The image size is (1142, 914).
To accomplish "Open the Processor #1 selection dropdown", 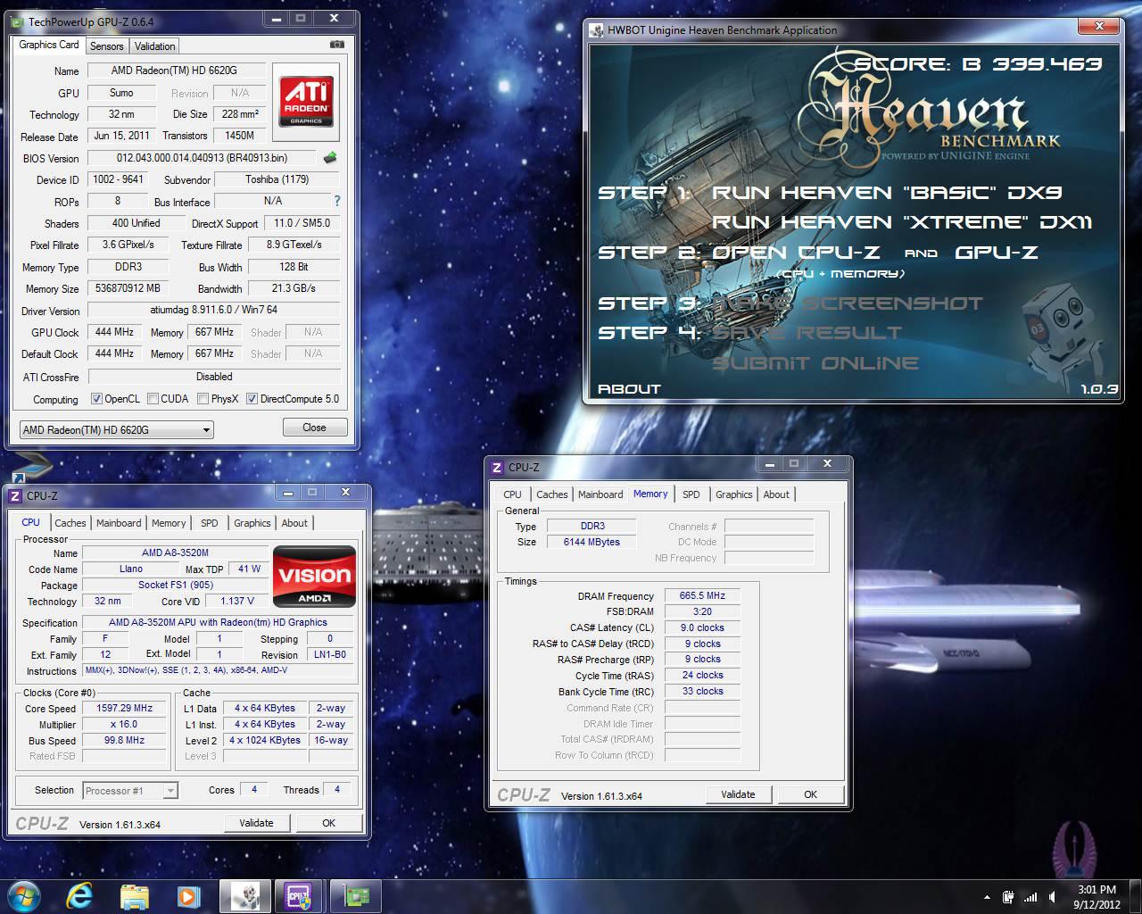I will point(130,790).
